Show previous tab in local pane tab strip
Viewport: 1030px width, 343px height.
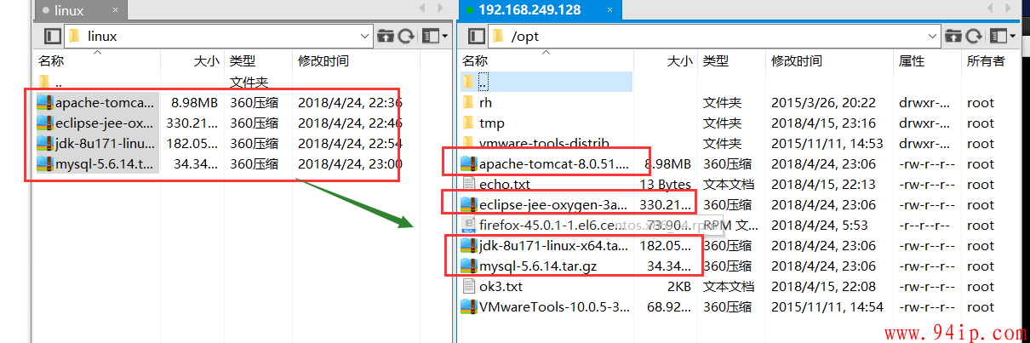[421, 9]
